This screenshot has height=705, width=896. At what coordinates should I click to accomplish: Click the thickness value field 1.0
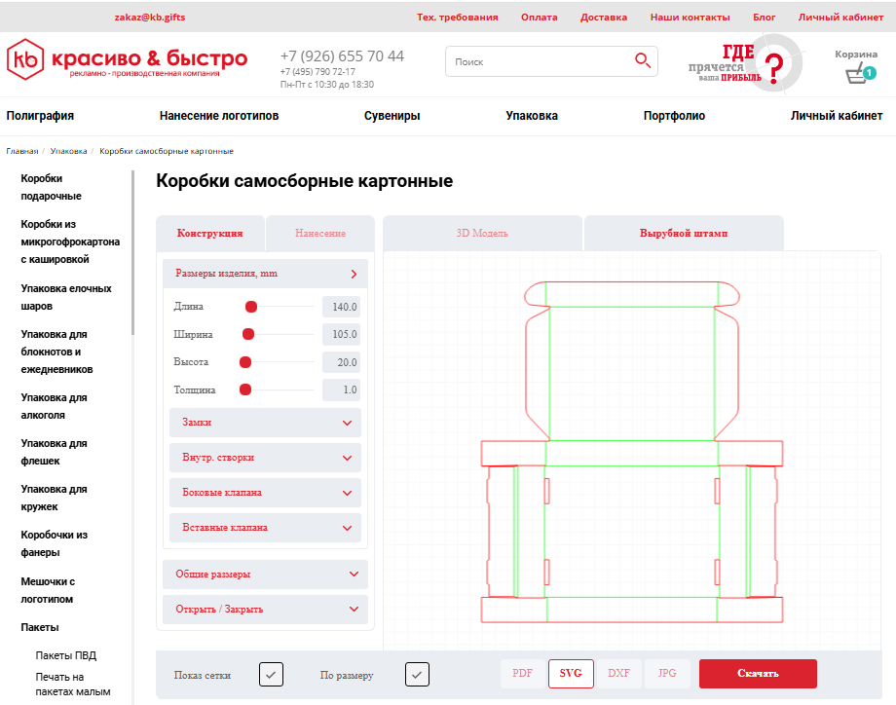pyautogui.click(x=341, y=390)
